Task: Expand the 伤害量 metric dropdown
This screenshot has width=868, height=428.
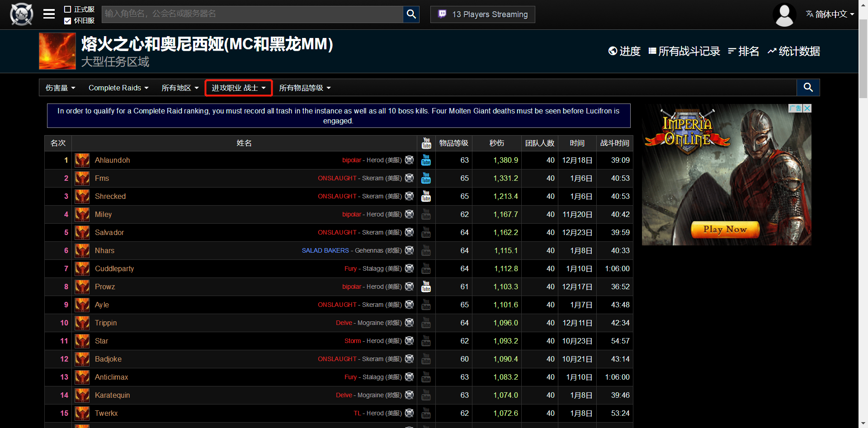Action: pyautogui.click(x=60, y=88)
